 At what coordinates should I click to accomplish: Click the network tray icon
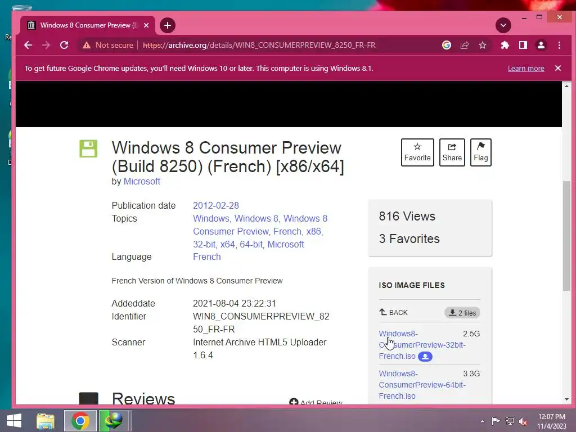pyautogui.click(x=510, y=421)
